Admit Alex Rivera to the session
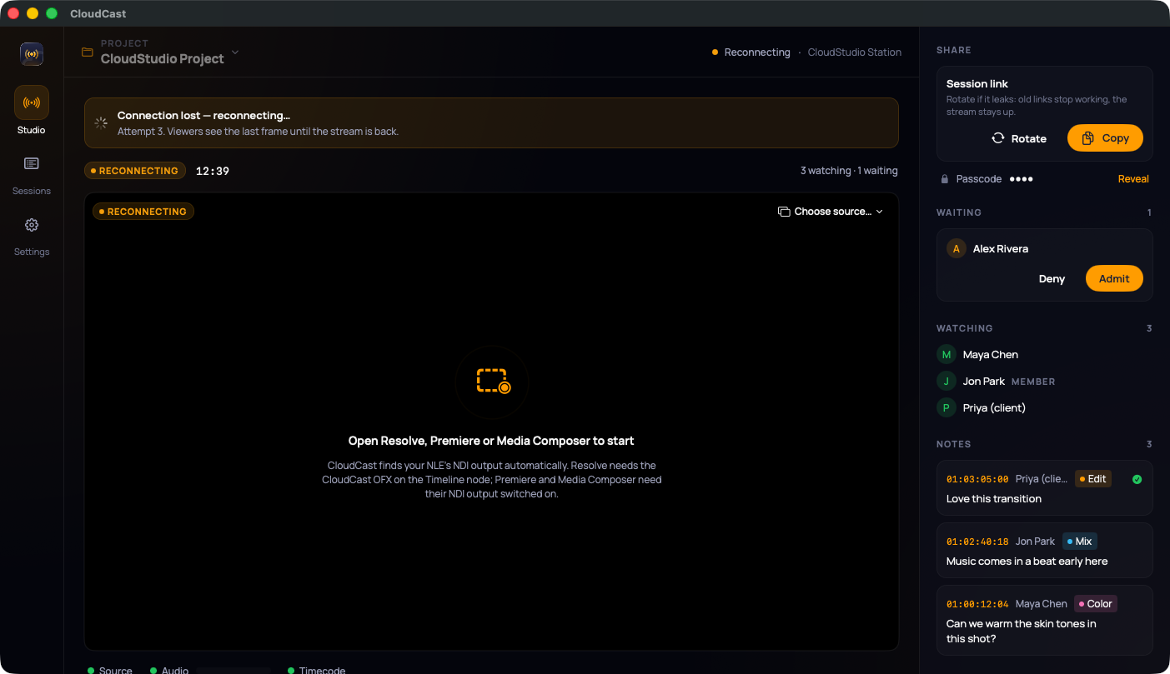 [x=1114, y=279]
